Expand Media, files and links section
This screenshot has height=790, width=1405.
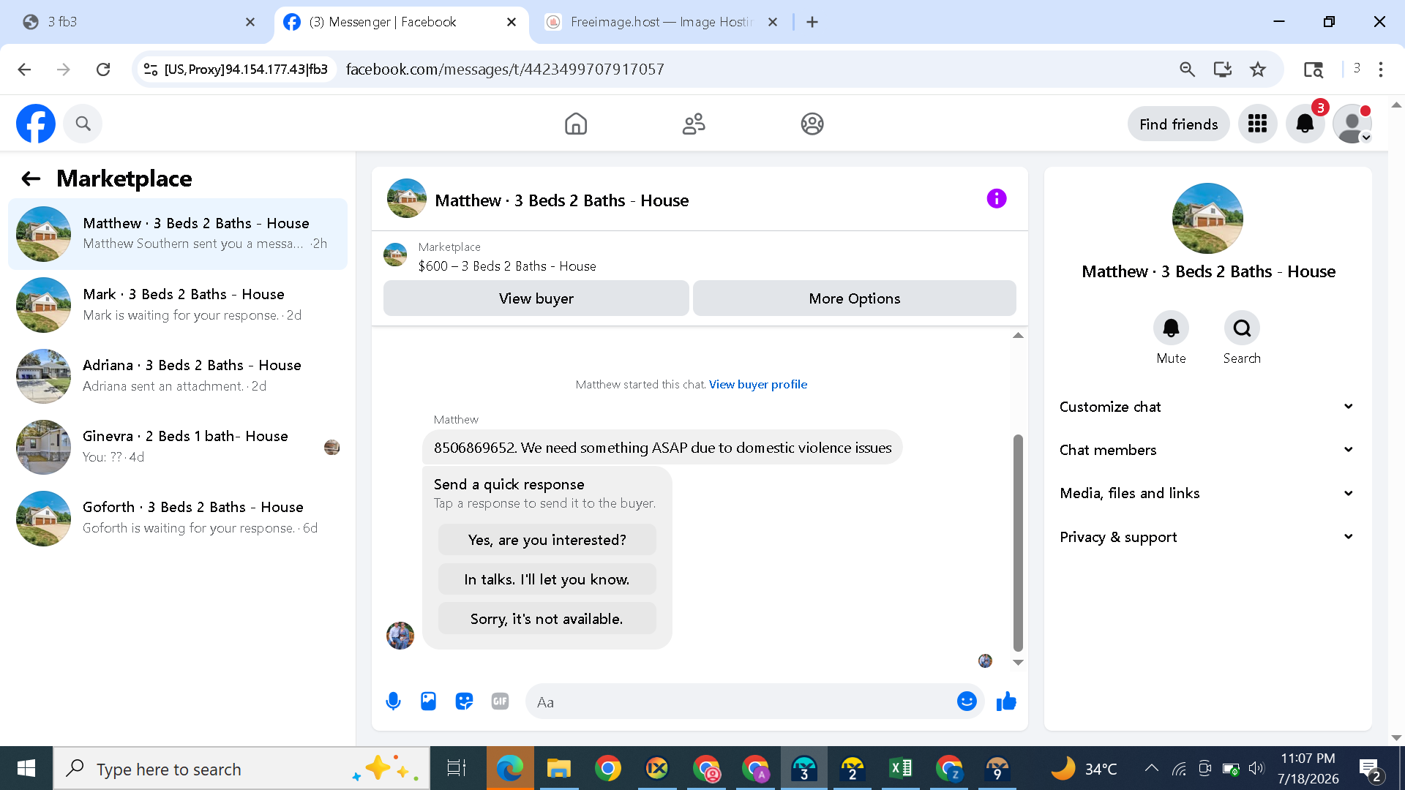1207,493
